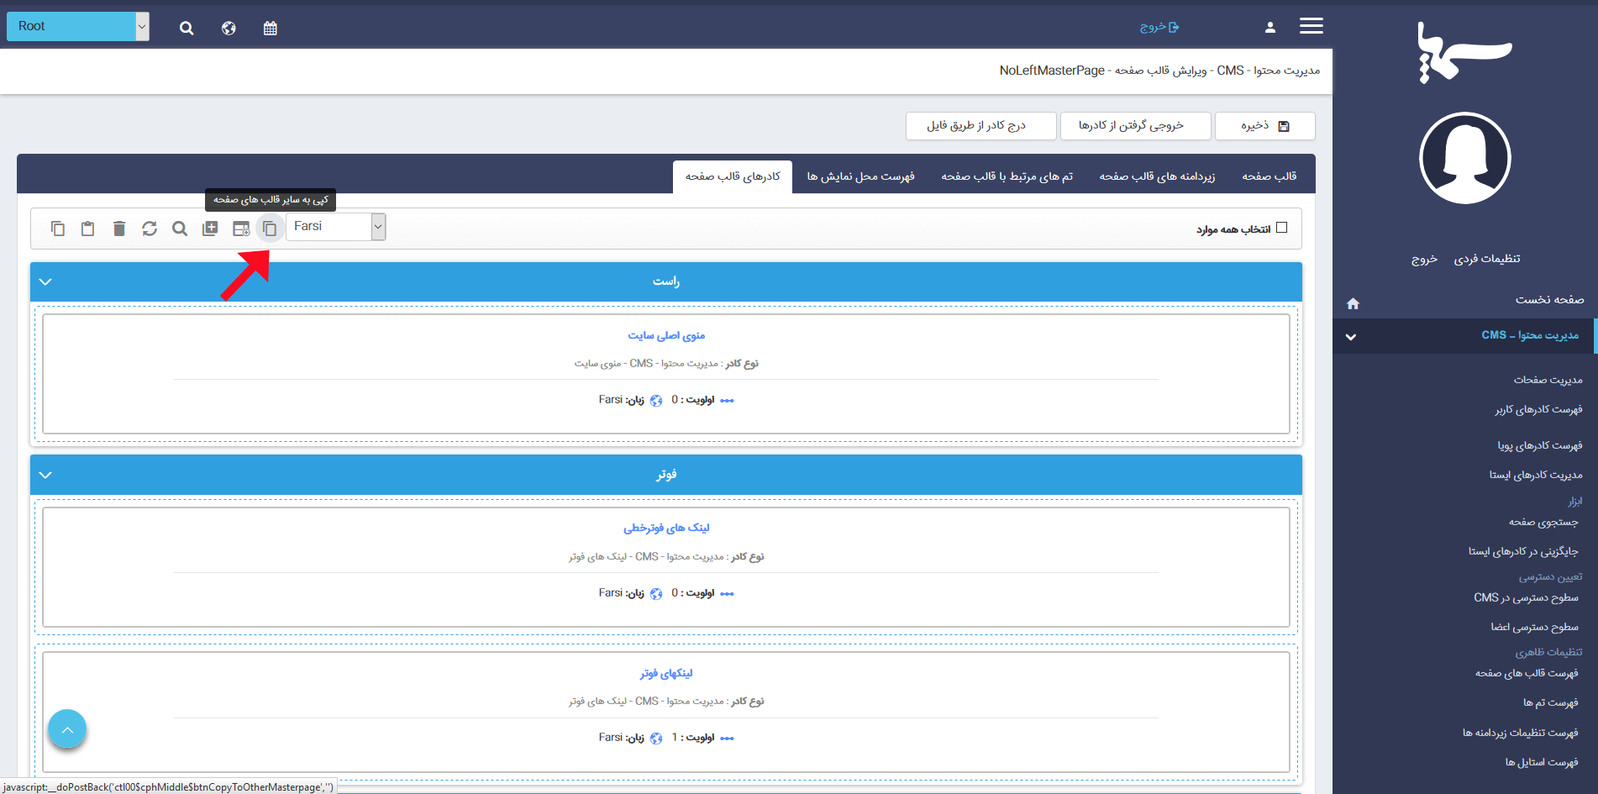Click the paste clipboard icon in the toolbar
1598x794 pixels.
[87, 229]
